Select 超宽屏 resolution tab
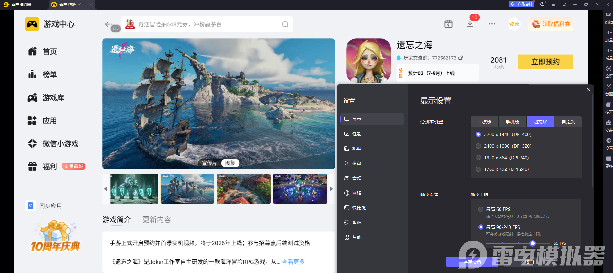Screen dimensions: 613x273 pyautogui.click(x=540, y=122)
